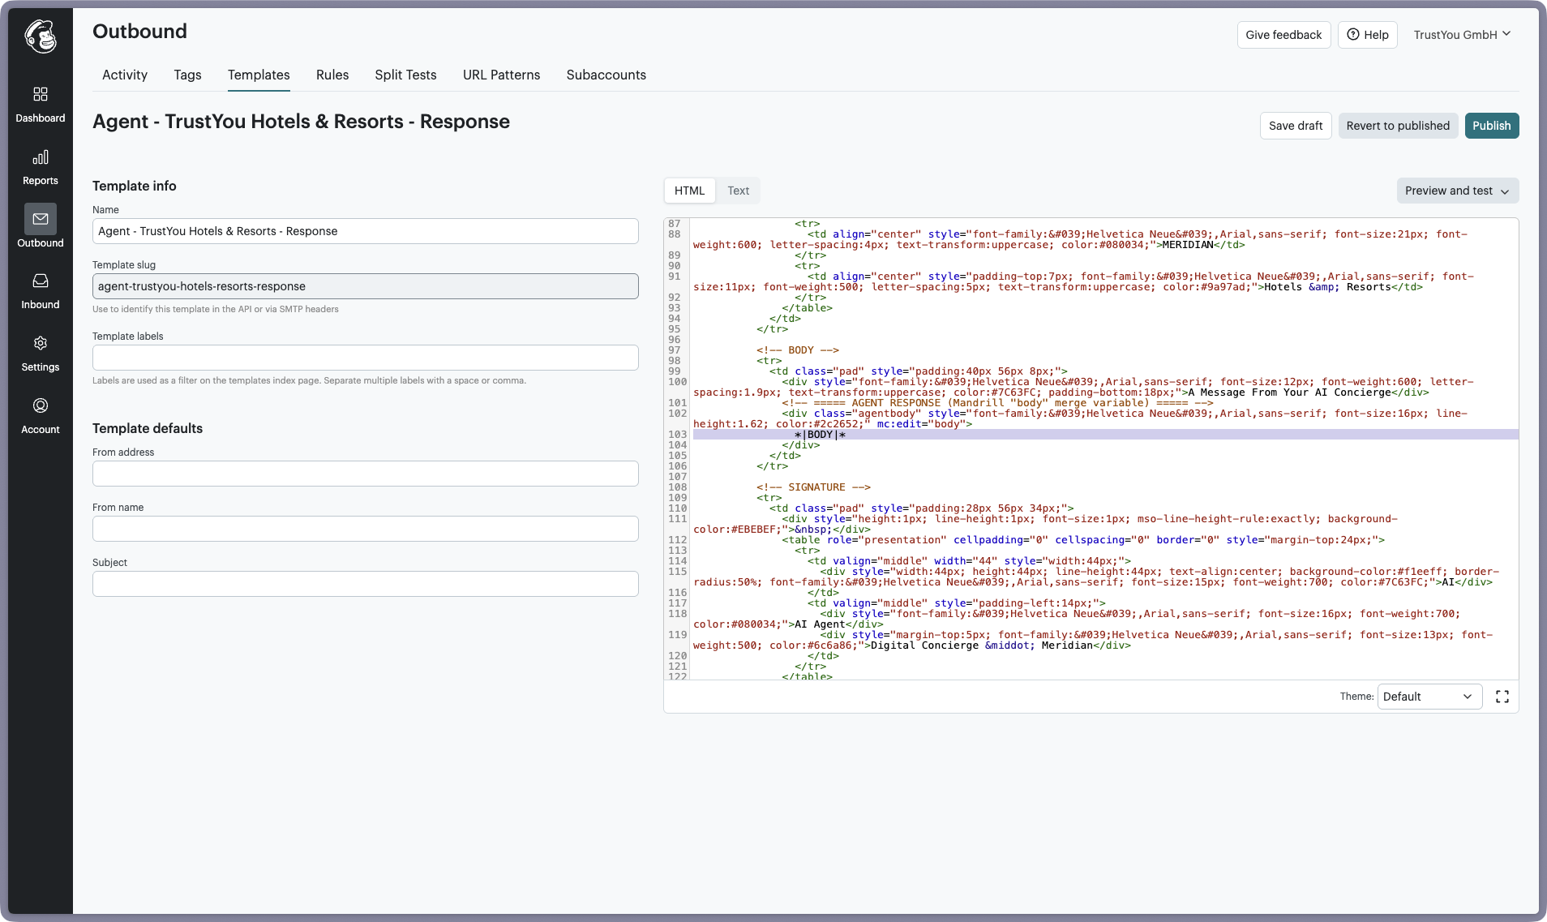Viewport: 1547px width, 922px height.
Task: Click the Template slug field
Action: pyautogui.click(x=366, y=286)
